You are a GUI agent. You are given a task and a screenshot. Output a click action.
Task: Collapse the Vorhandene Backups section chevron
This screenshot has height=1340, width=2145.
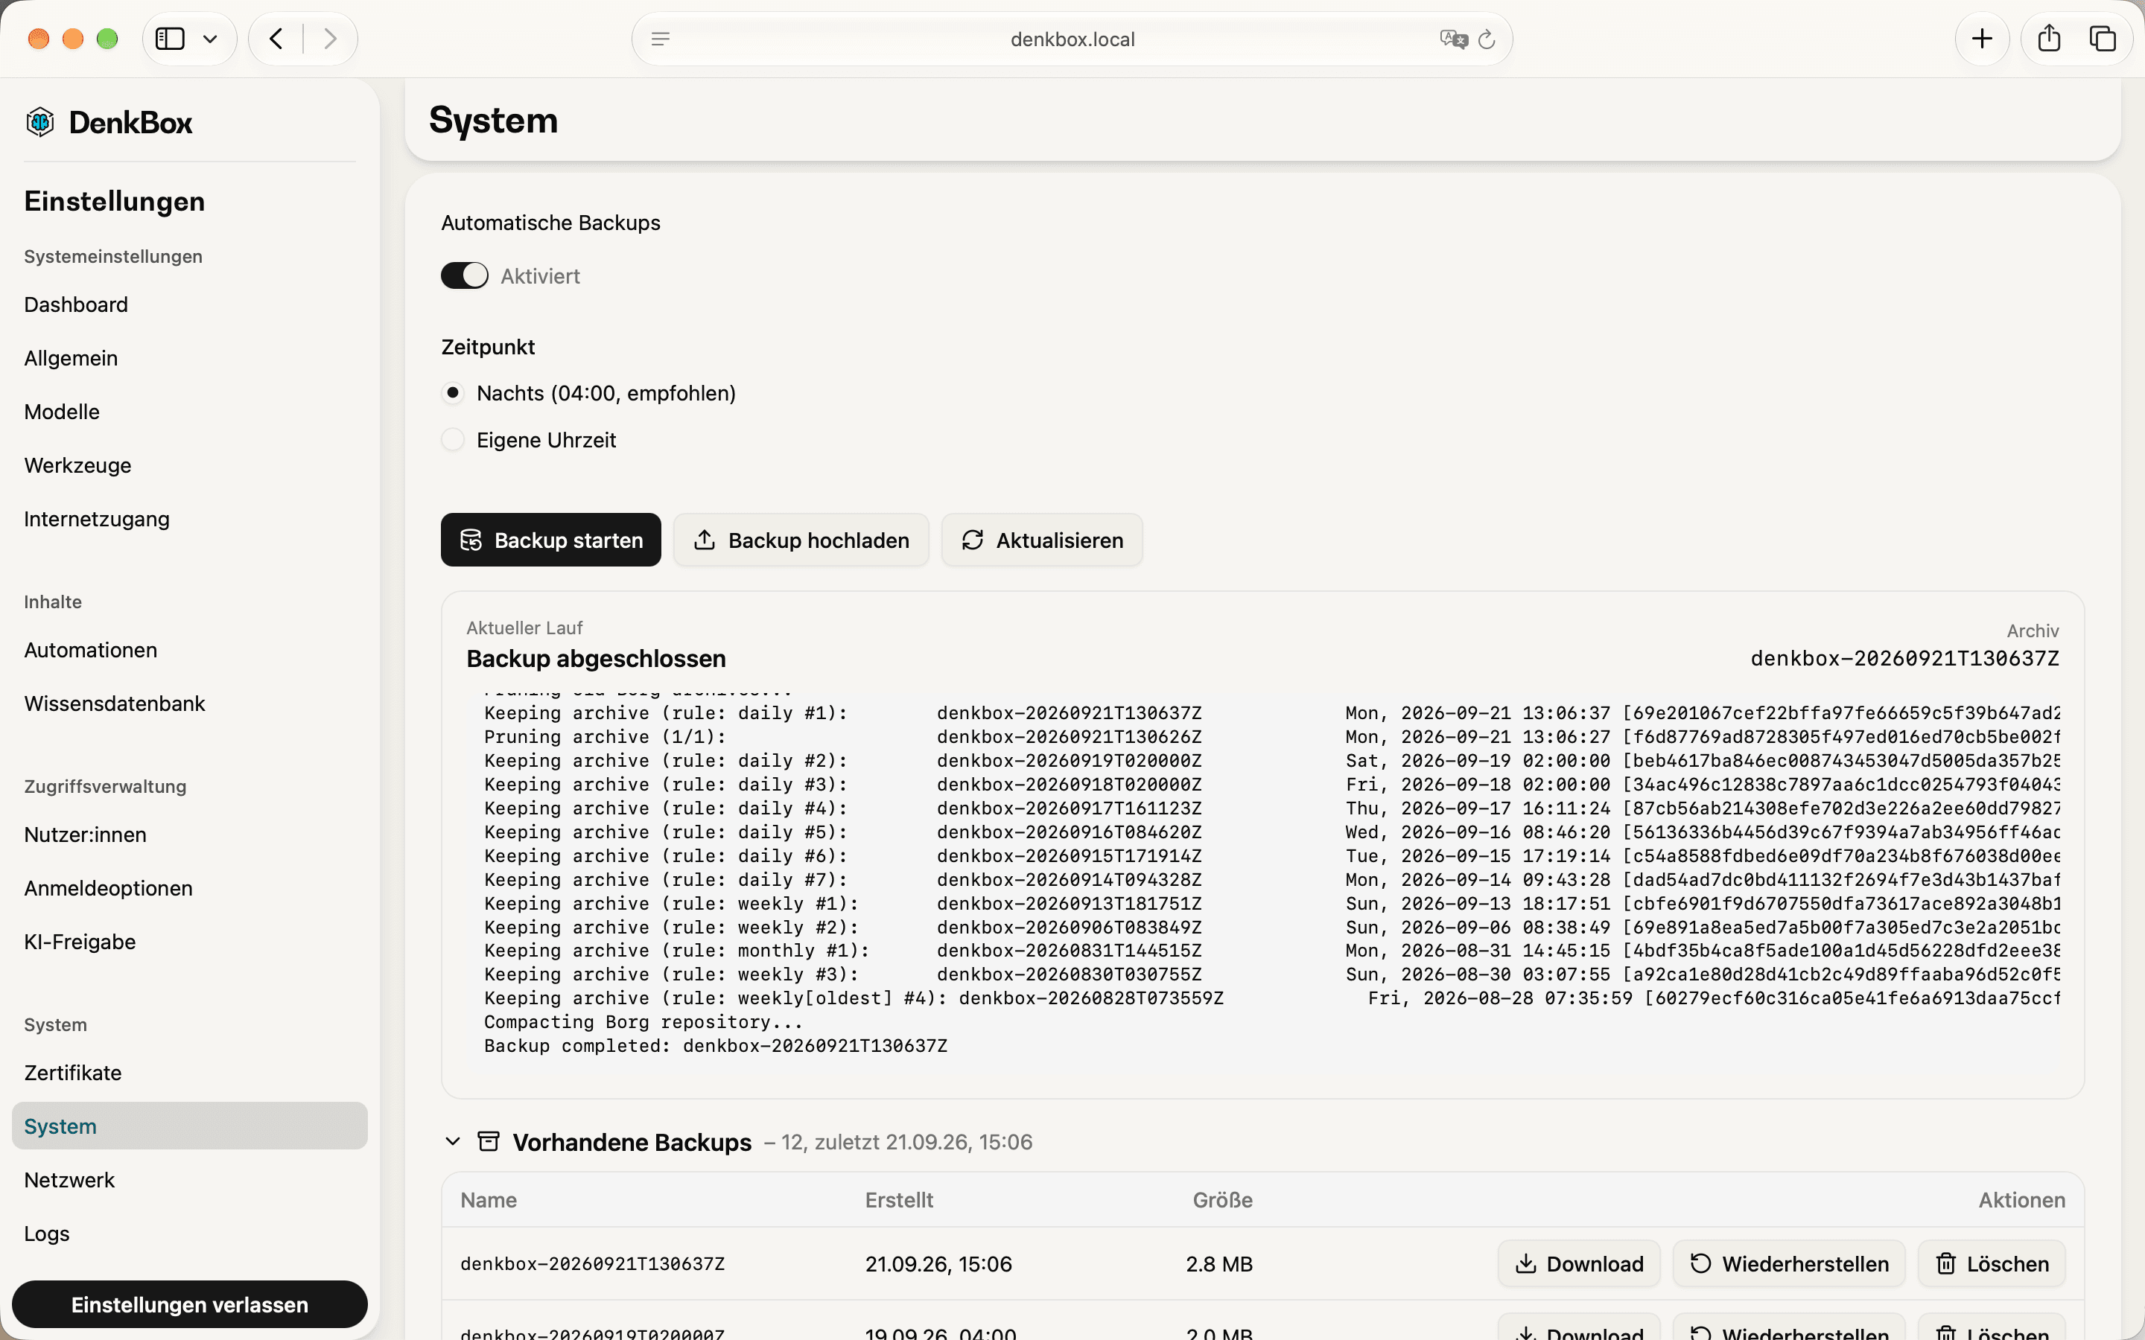(x=453, y=1141)
